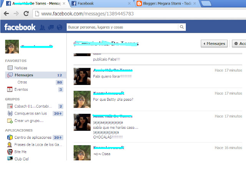Click the Otros count badge 80
The image size is (246, 173).
point(60,82)
